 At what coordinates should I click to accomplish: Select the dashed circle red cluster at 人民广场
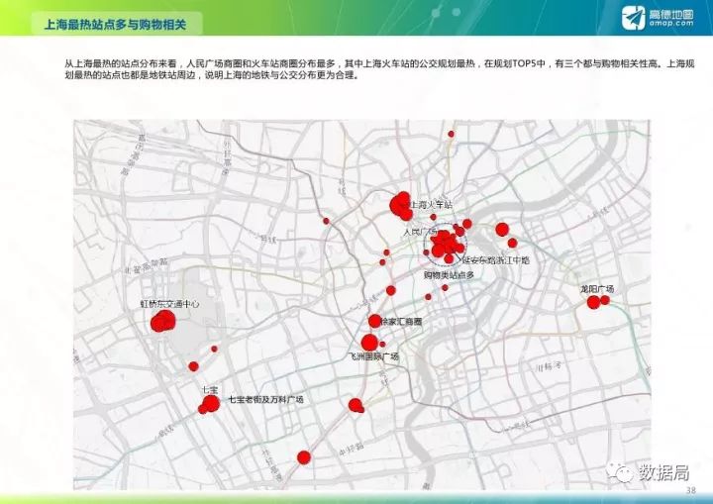446,244
